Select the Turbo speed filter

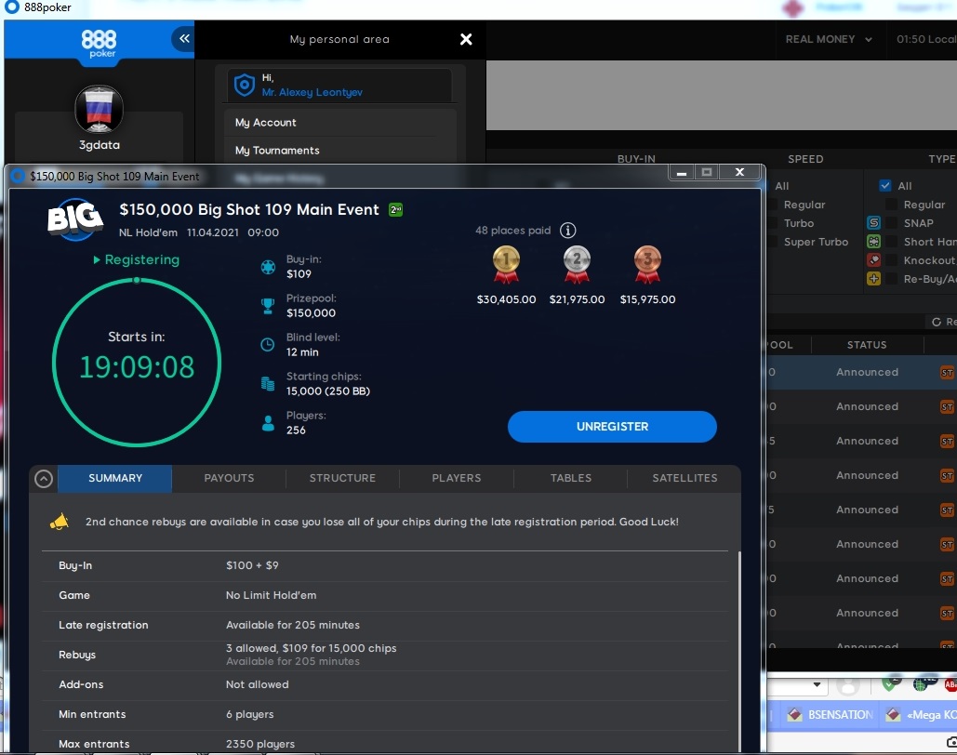pyautogui.click(x=798, y=223)
